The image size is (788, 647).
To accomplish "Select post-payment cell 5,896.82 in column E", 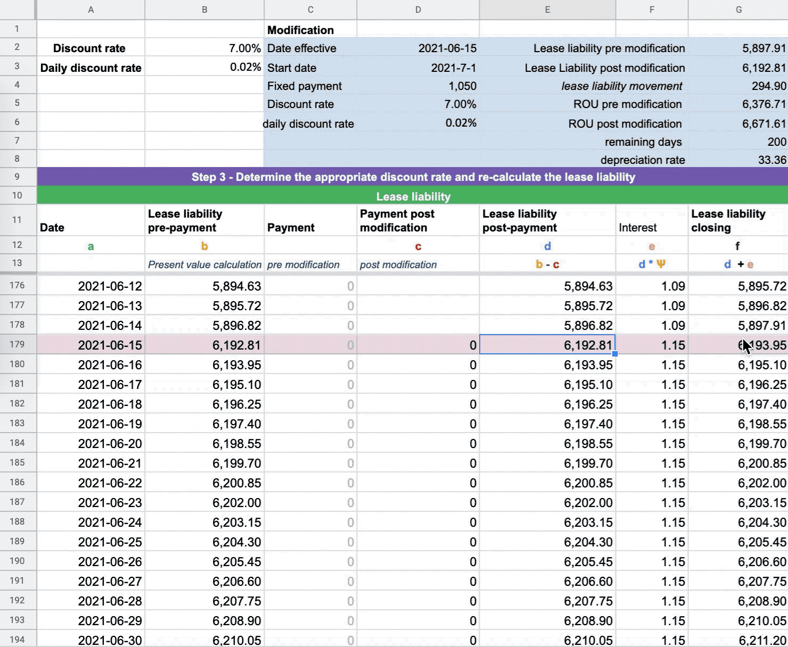I will [x=547, y=325].
